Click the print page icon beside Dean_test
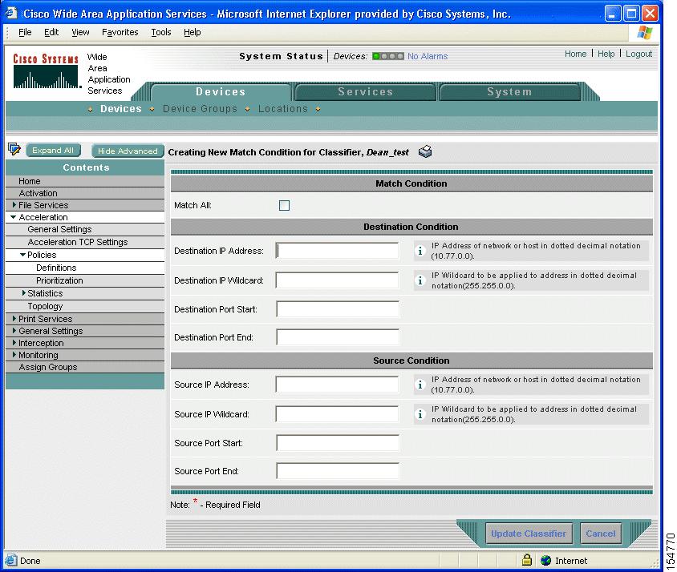677x572 pixels. [425, 151]
